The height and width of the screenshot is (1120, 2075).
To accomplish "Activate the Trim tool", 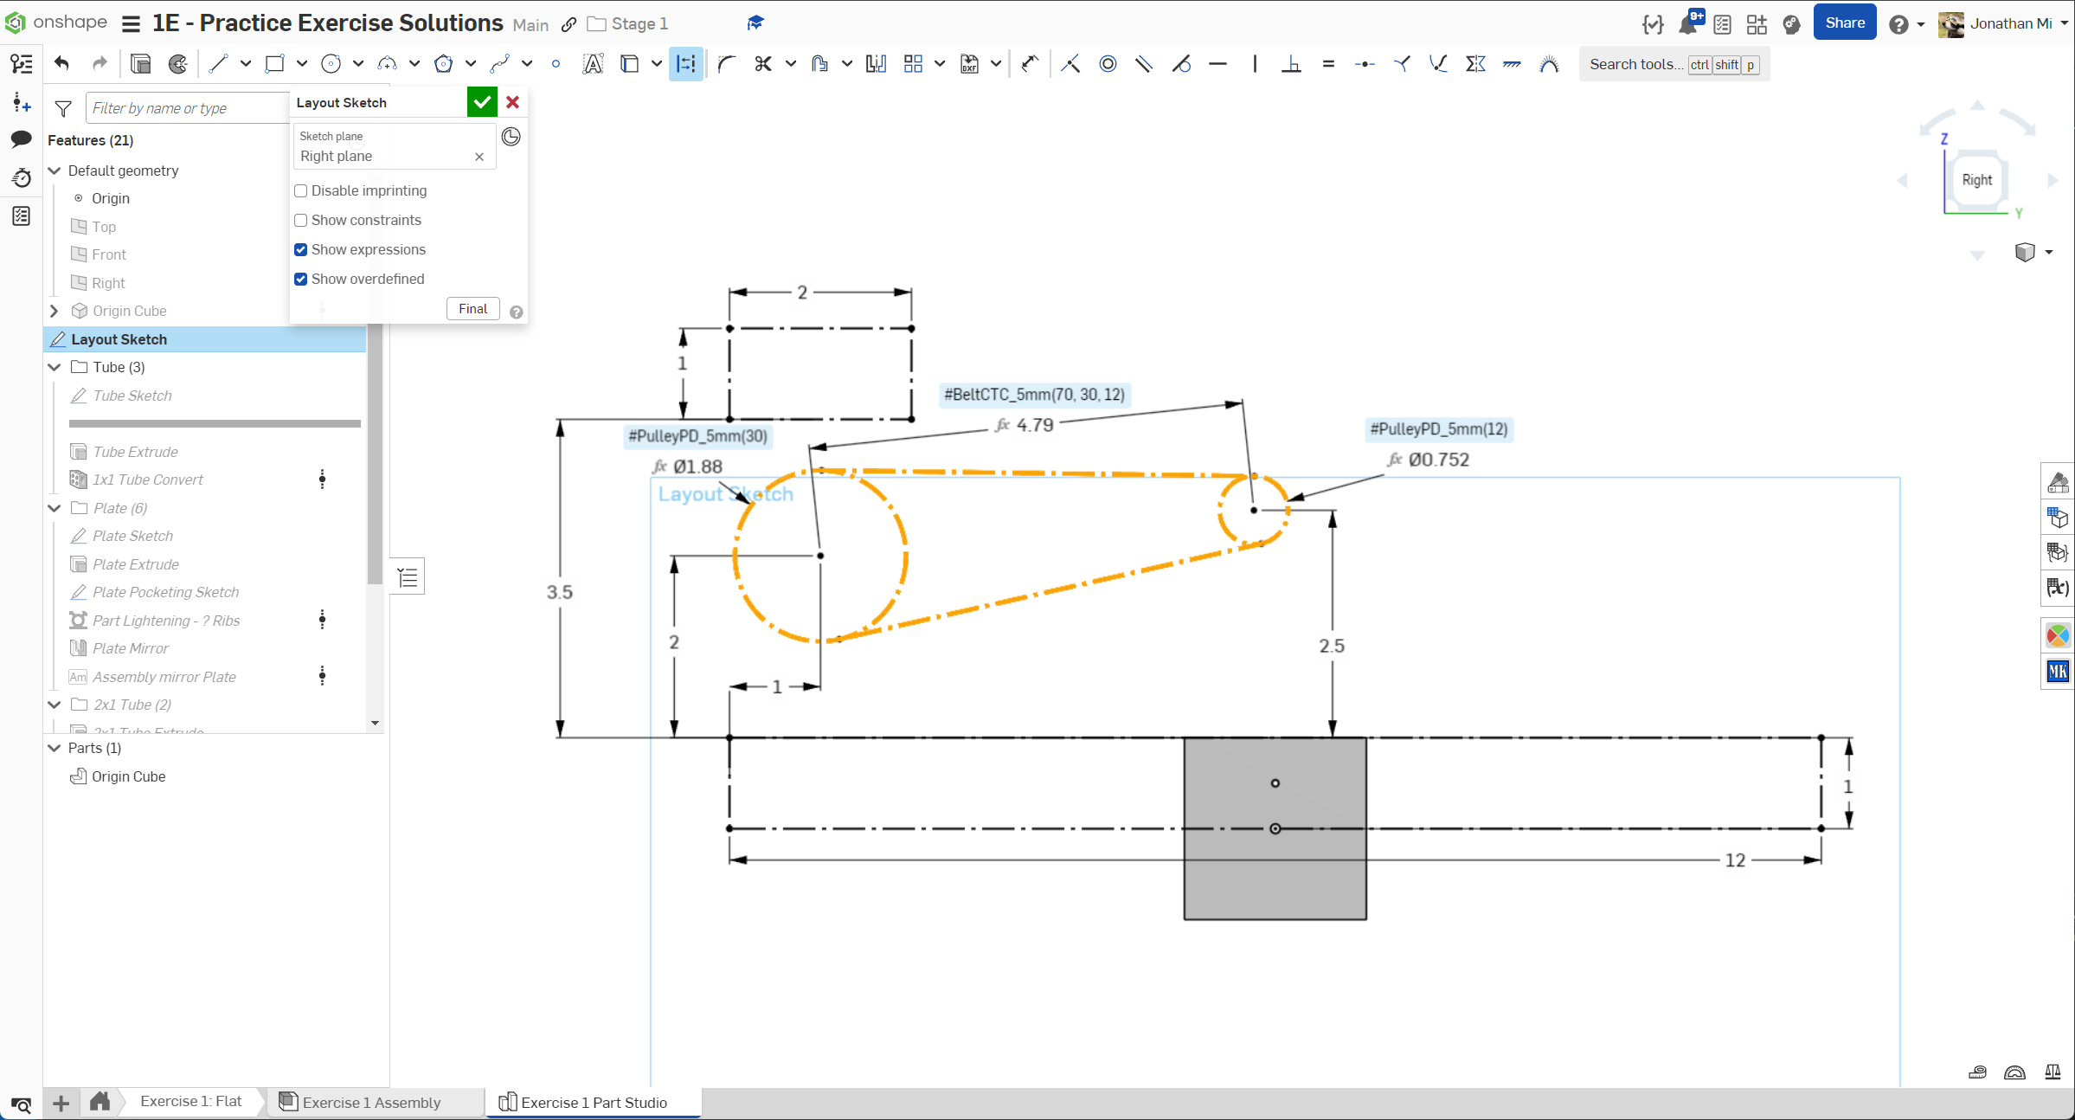I will click(762, 64).
